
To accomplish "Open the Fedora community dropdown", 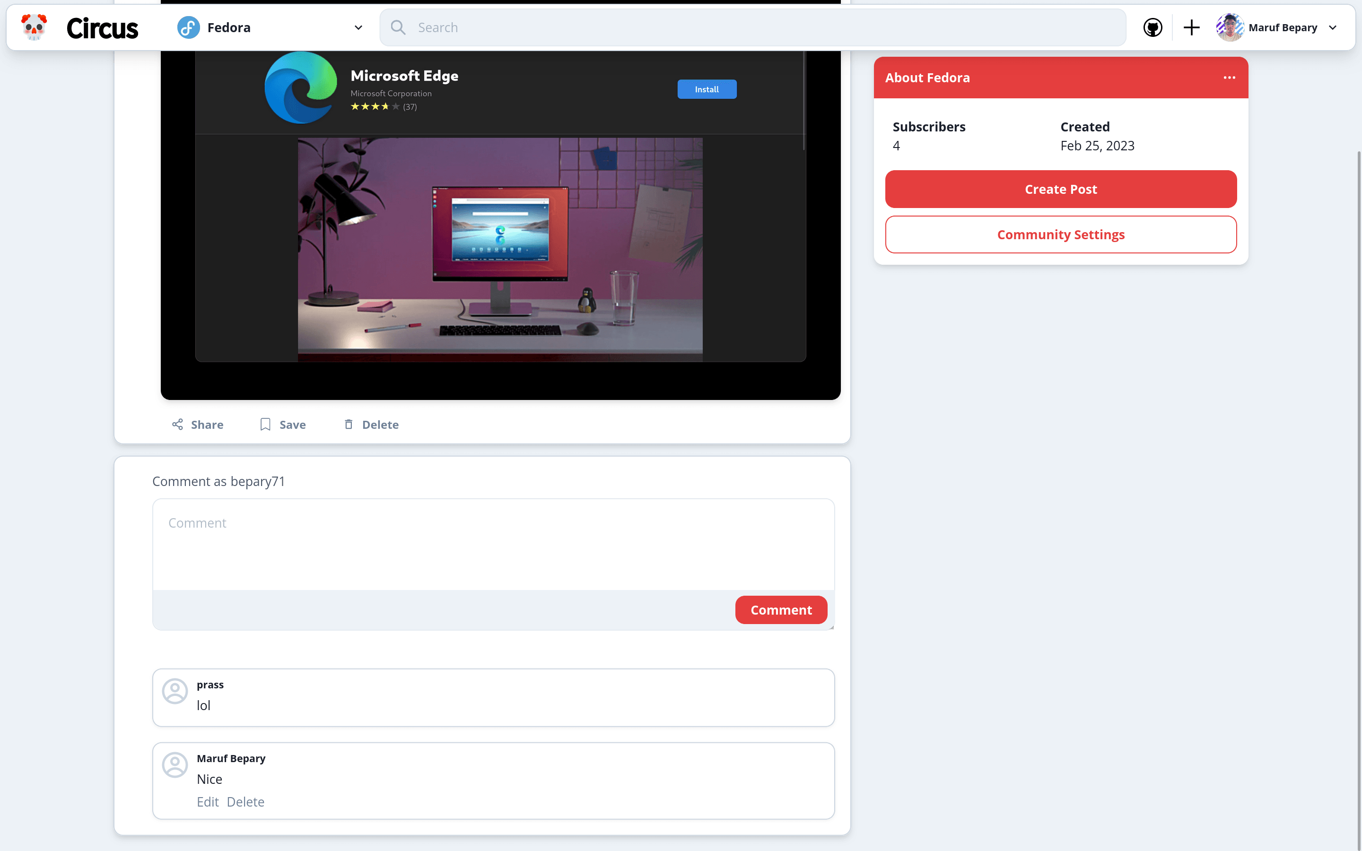I will coord(270,27).
